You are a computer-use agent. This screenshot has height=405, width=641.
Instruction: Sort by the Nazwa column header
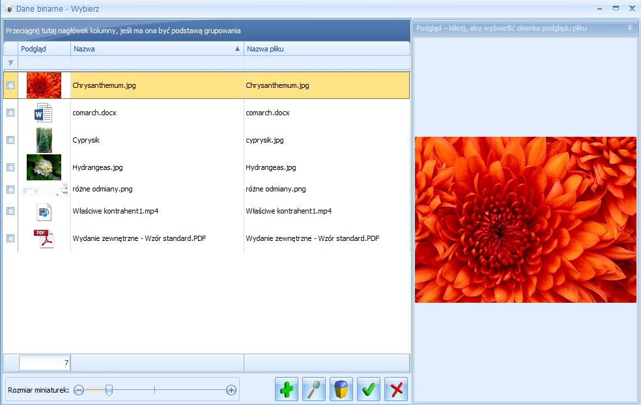(157, 49)
